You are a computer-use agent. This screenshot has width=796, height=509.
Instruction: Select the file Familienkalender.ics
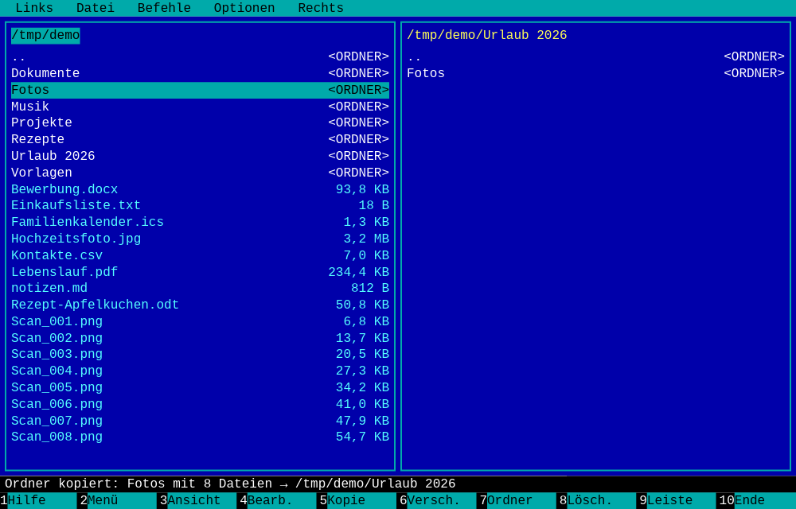200,222
